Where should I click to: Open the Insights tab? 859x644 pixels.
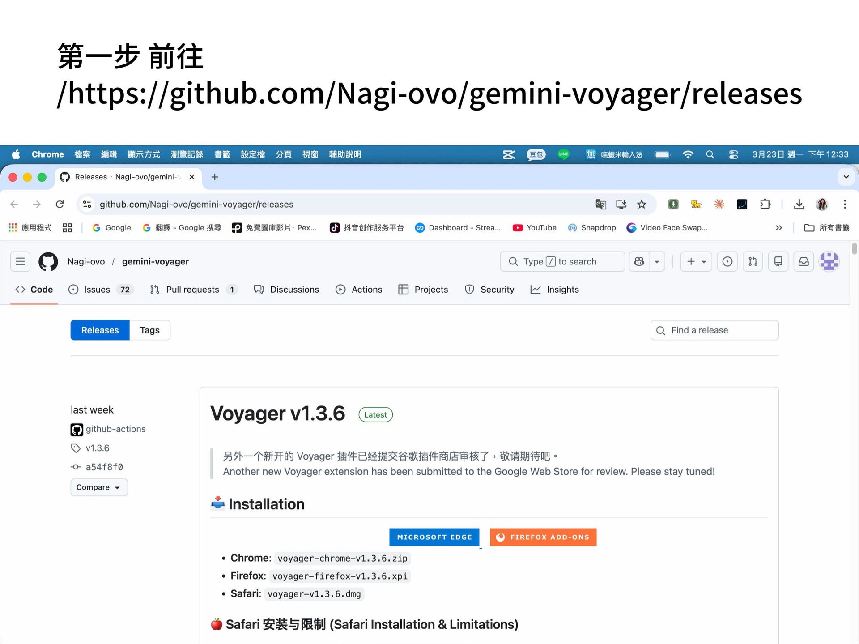coord(554,290)
